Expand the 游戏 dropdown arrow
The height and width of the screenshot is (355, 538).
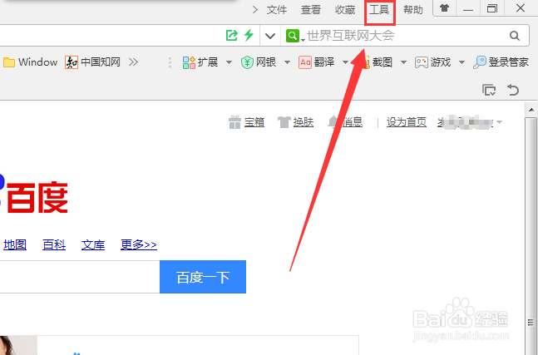click(461, 62)
